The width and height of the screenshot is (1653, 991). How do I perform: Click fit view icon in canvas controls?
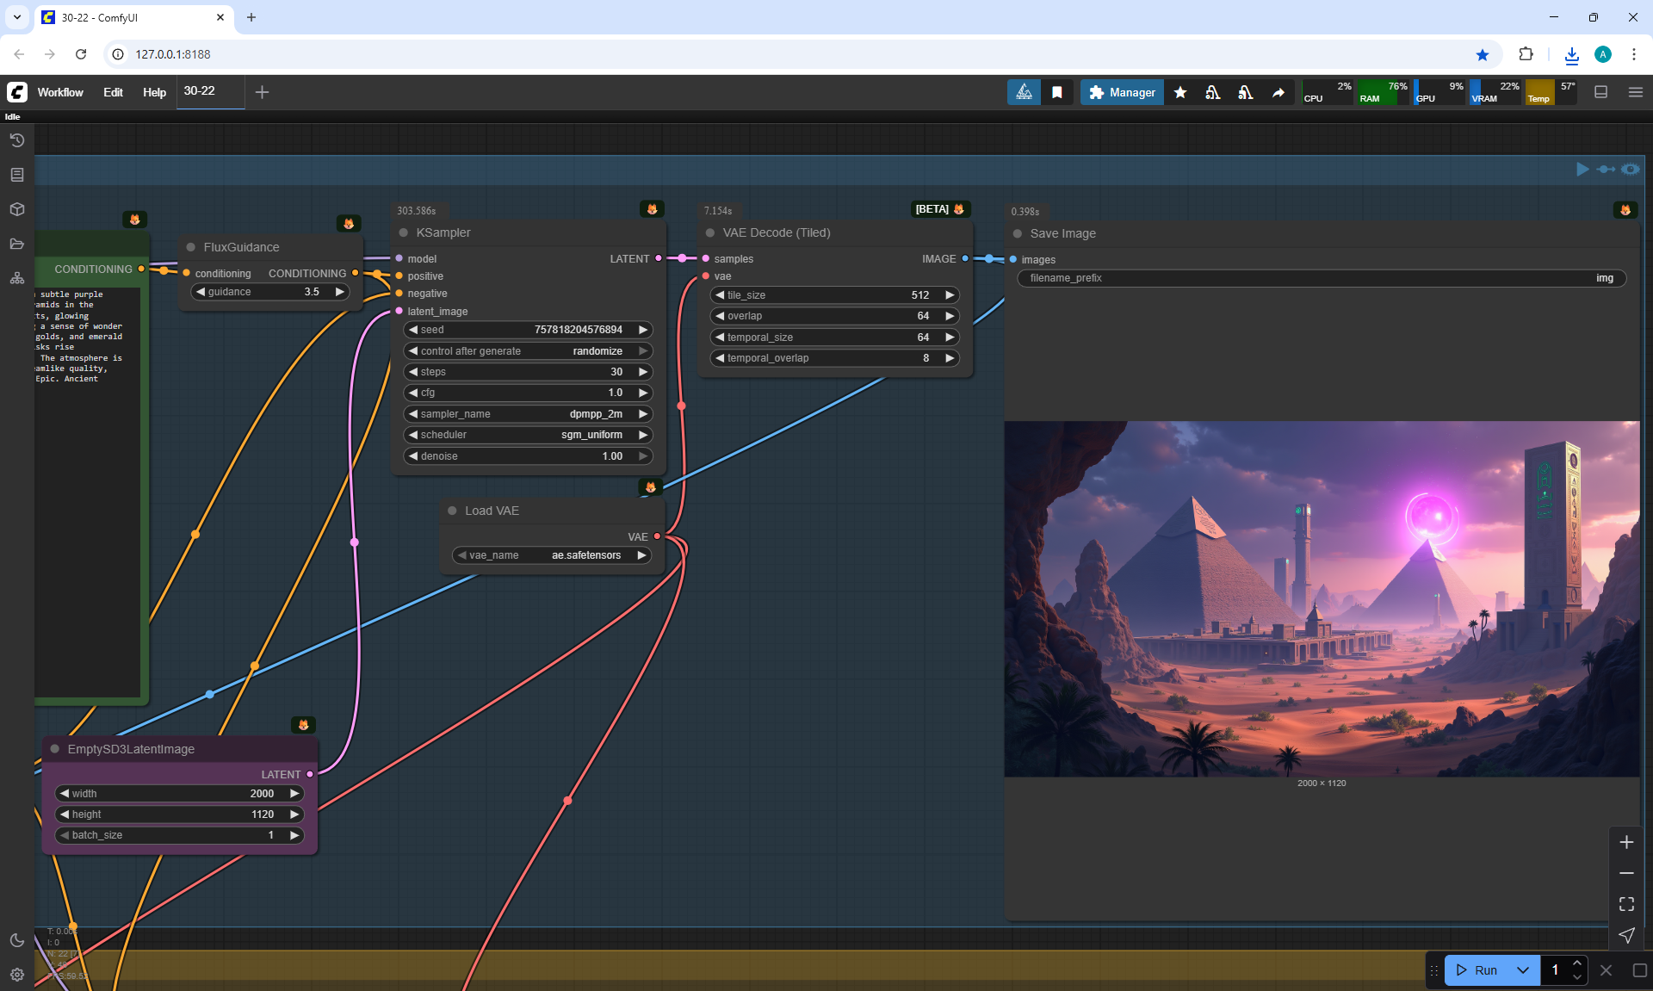(x=1626, y=904)
